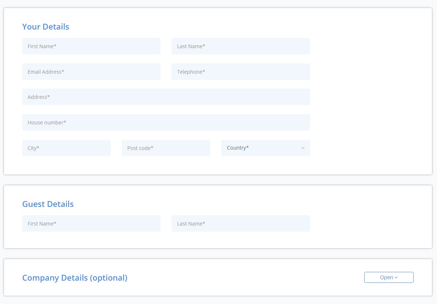Click the Open button in Company Details
437x304 pixels.
click(389, 277)
